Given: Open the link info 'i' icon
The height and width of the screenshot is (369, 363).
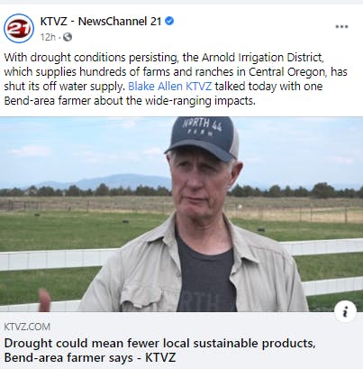Looking at the screenshot, I should [x=346, y=311].
